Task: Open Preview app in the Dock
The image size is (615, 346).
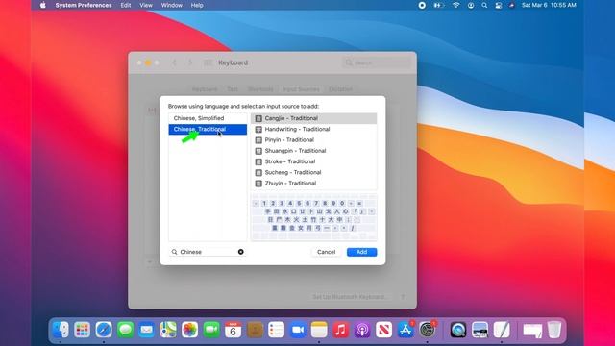Action: pyautogui.click(x=480, y=330)
